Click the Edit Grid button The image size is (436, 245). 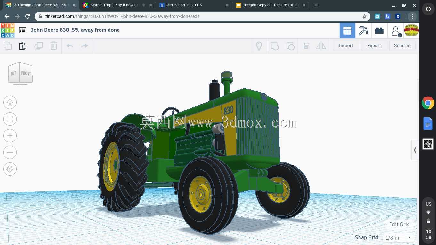tap(400, 224)
